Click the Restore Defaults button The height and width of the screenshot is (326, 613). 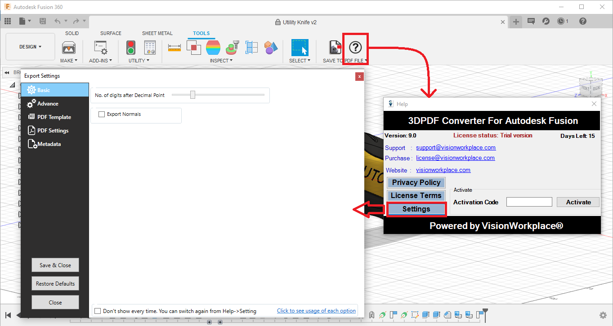55,283
